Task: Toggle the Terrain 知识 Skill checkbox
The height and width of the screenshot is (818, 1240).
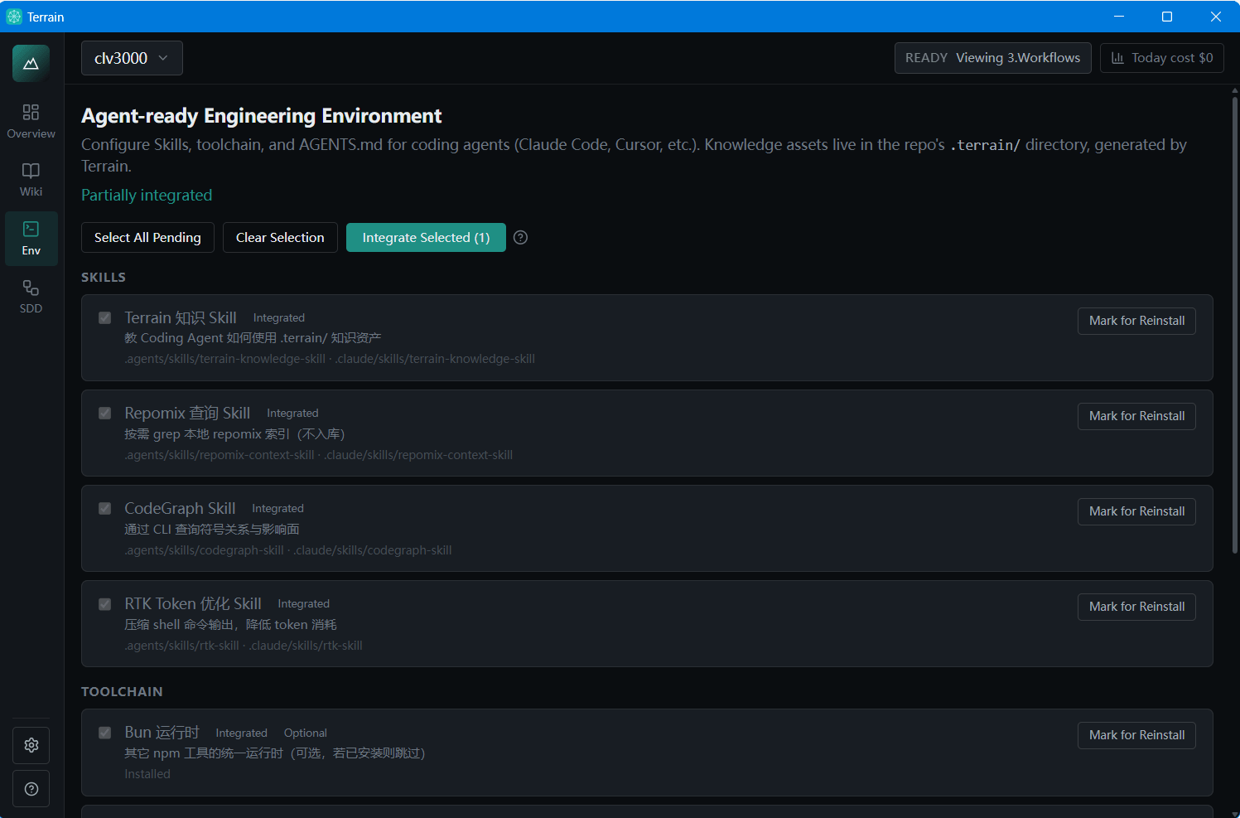Action: coord(105,317)
